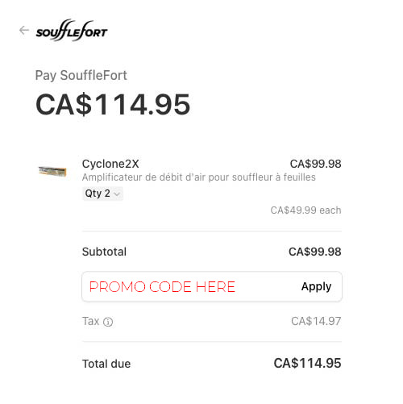Click the large CA$114.95 amount

pyautogui.click(x=113, y=105)
